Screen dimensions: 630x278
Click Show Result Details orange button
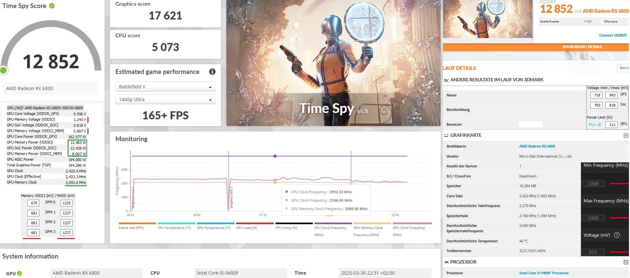click(x=536, y=47)
